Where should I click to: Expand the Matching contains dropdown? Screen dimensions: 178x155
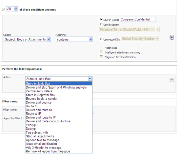75,40
